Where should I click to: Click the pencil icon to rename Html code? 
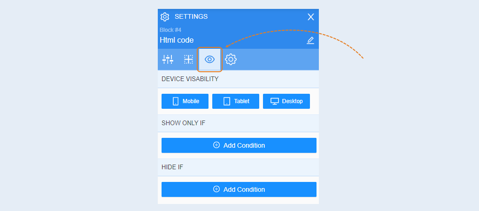pyautogui.click(x=310, y=40)
